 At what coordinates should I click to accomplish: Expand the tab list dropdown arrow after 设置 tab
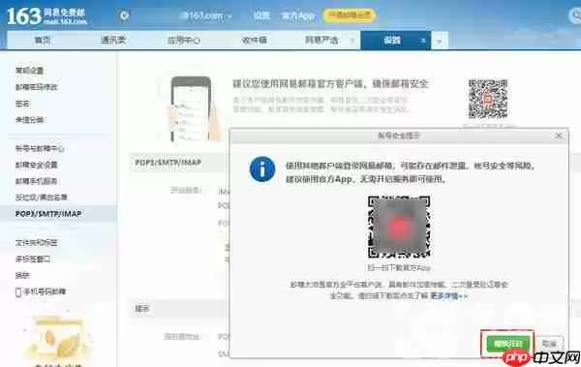click(440, 41)
